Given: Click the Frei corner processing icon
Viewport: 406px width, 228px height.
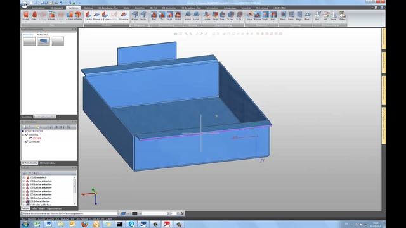Looking at the screenshot, I should (154, 15).
